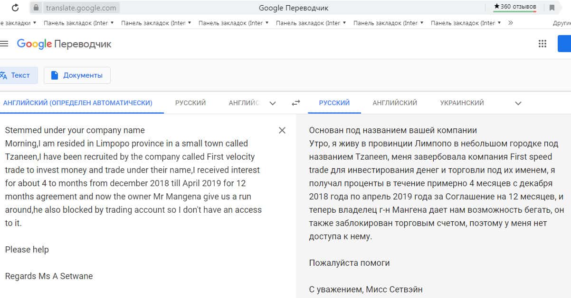This screenshot has width=571, height=298.
Task: Click the Google Переводчик logo
Action: (64, 44)
